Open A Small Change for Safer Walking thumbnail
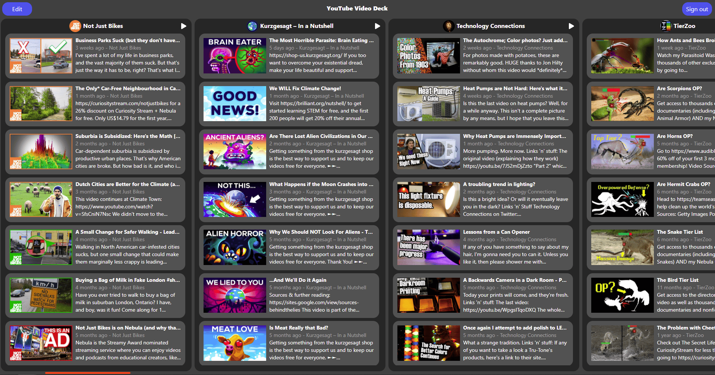Screen dimensions: 715x375 click(x=41, y=247)
